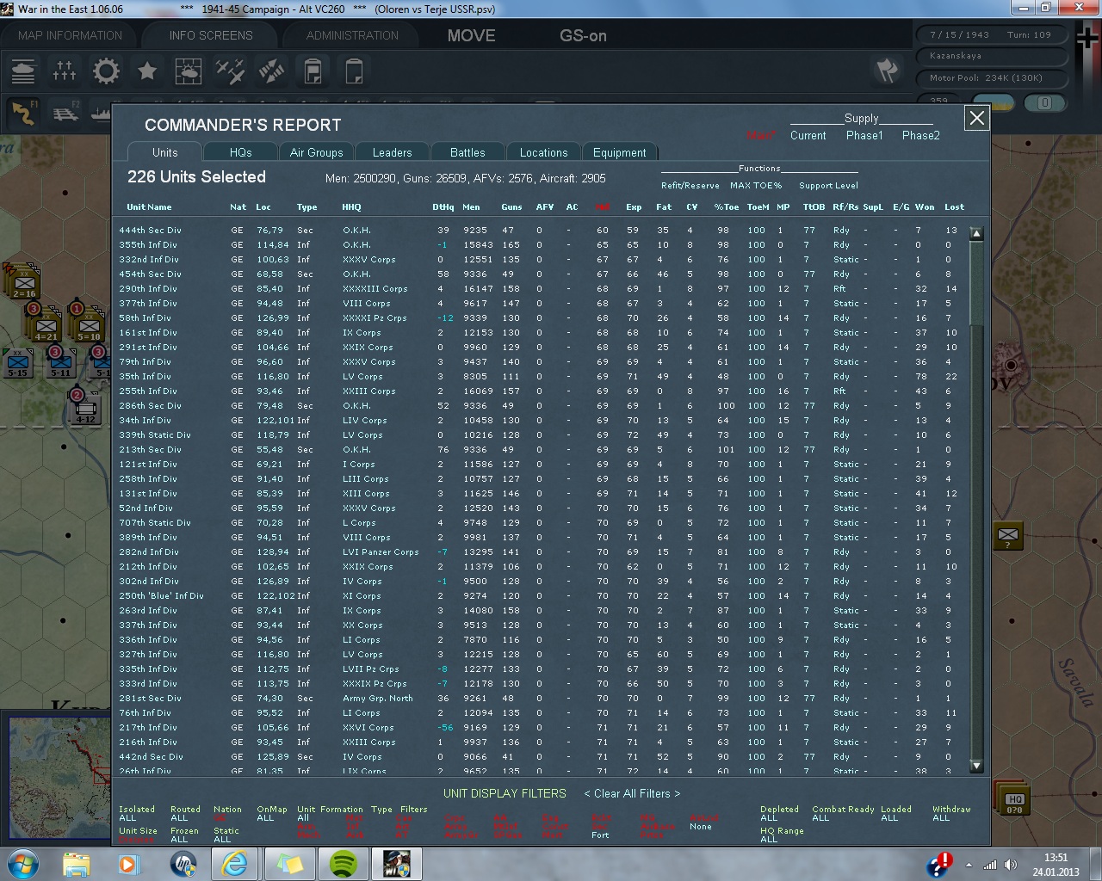Select the 444th Sec Div row
The height and width of the screenshot is (881, 1102).
tap(542, 230)
